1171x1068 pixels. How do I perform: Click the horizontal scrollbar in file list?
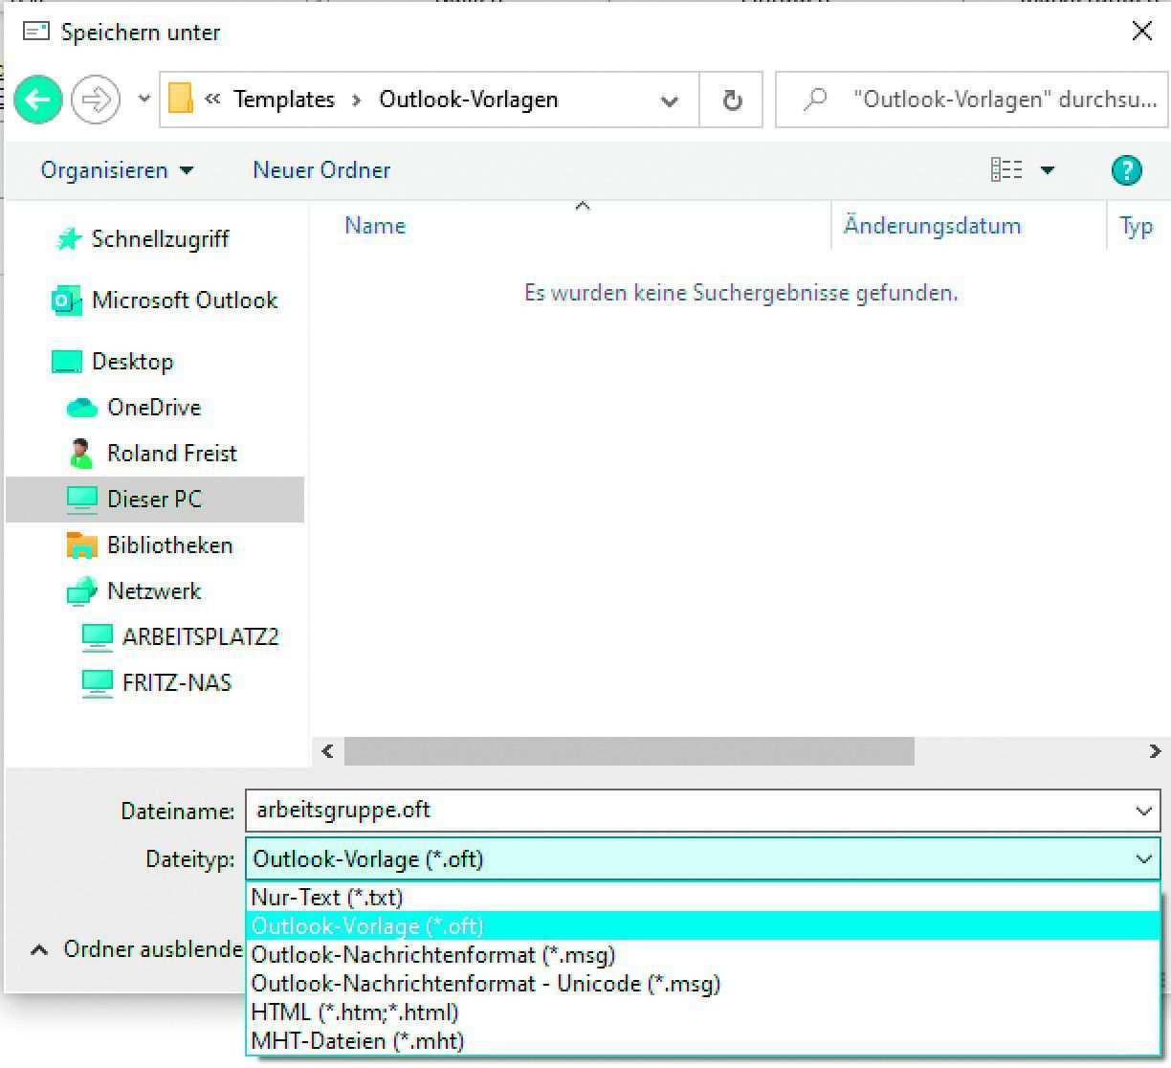point(629,751)
